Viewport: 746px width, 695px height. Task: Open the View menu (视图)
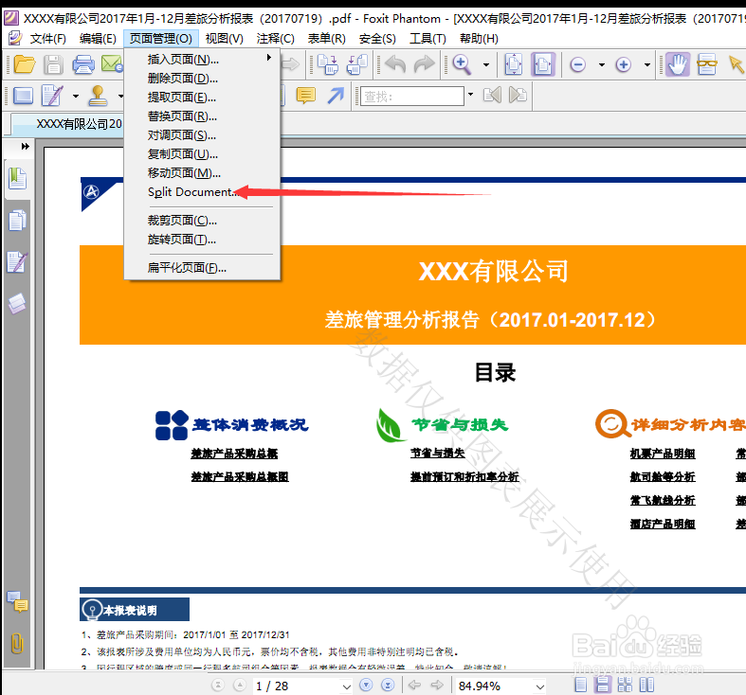point(224,39)
